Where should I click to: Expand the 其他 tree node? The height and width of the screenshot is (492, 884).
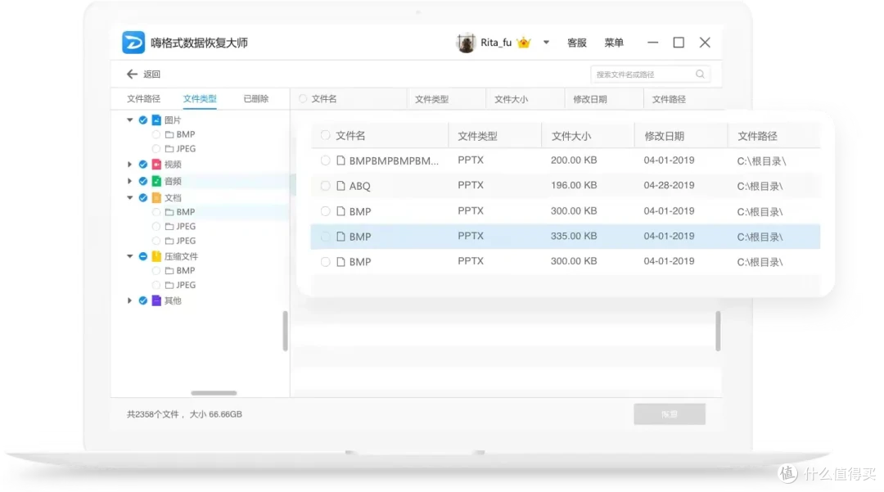[129, 300]
